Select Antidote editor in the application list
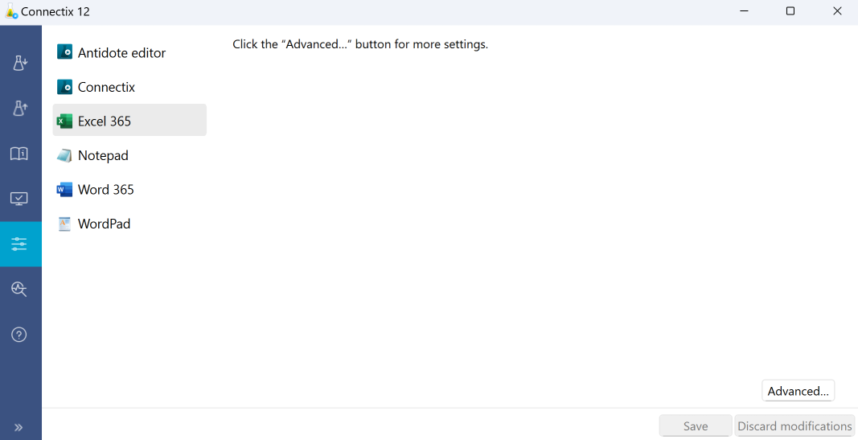The width and height of the screenshot is (858, 440). coord(121,53)
